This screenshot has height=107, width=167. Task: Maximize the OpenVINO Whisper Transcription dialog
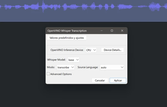[x=112, y=31]
